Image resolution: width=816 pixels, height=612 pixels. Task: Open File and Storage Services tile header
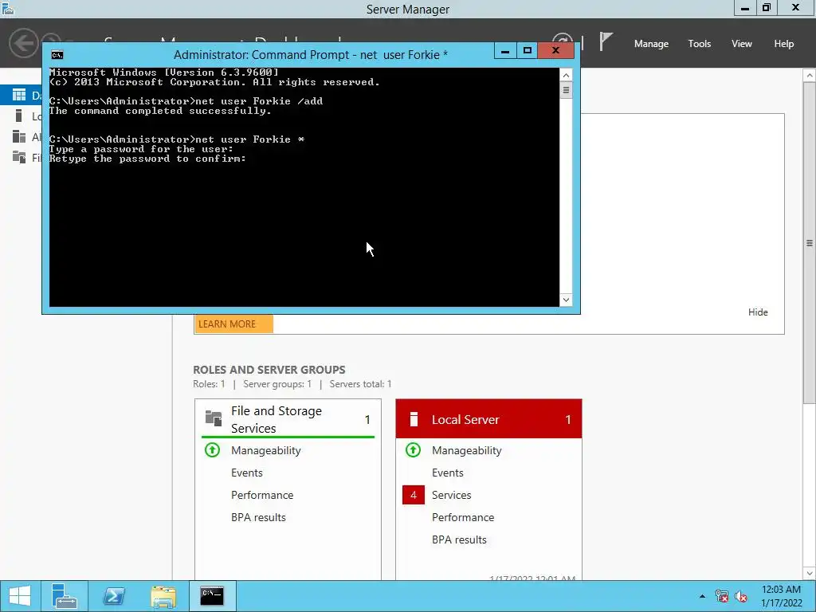(288, 419)
